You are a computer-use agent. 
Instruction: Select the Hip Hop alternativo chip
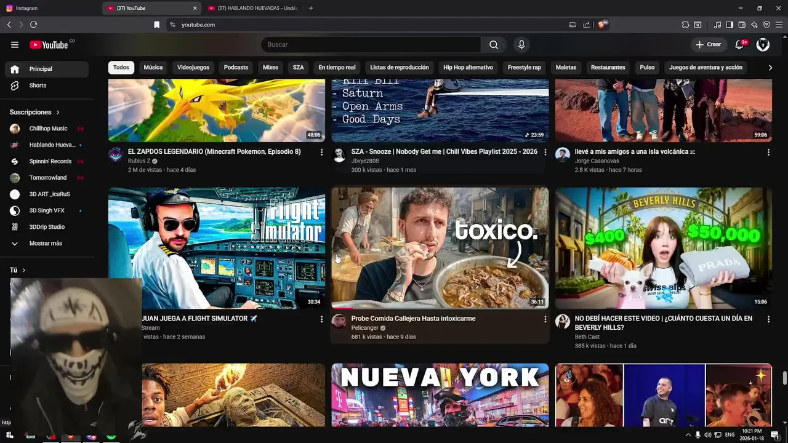point(468,68)
